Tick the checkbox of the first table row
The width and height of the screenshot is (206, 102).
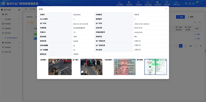(29, 34)
